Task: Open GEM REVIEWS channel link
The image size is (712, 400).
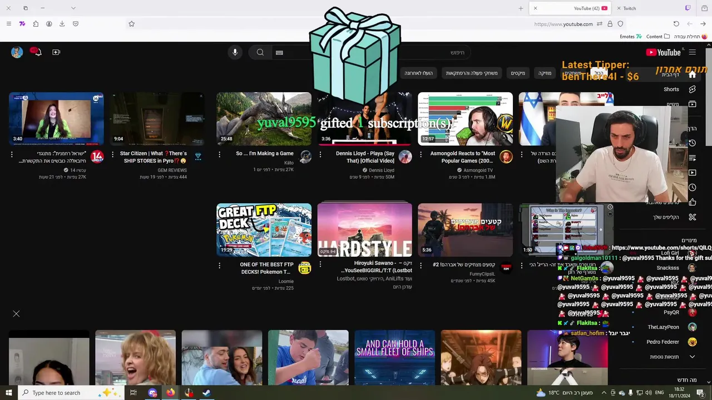Action: coord(172,170)
